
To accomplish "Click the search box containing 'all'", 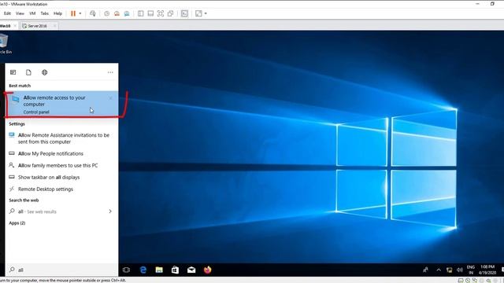I will [x=61, y=270].
